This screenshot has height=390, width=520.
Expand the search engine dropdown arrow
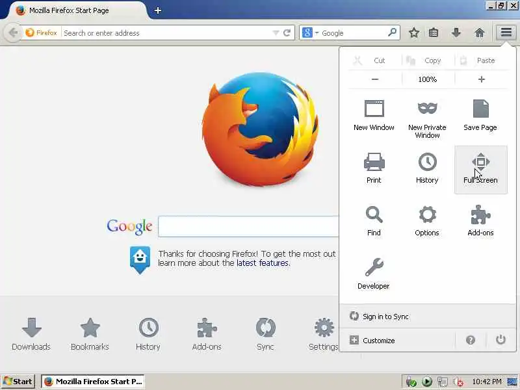point(317,33)
